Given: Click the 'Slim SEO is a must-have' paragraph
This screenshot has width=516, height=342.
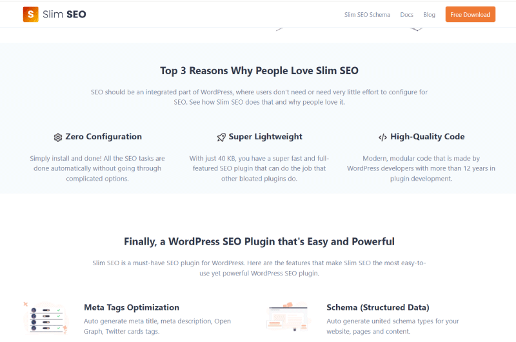Looking at the screenshot, I should point(259,268).
